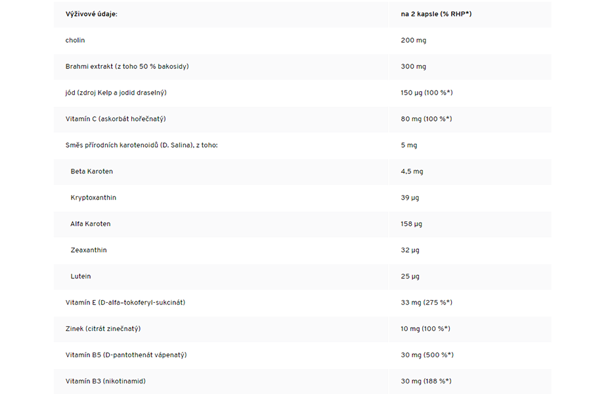Image resolution: width=591 pixels, height=394 pixels.
Task: Click the '150 µg (100 %*)' value
Action: pos(426,93)
